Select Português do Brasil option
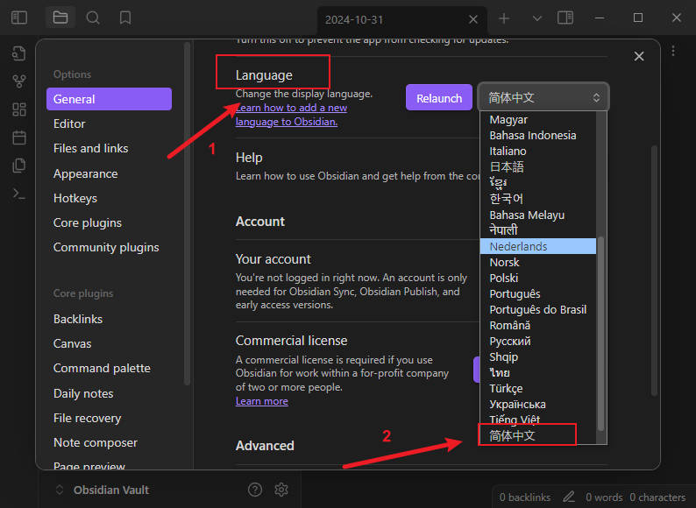The width and height of the screenshot is (696, 508). (x=537, y=310)
